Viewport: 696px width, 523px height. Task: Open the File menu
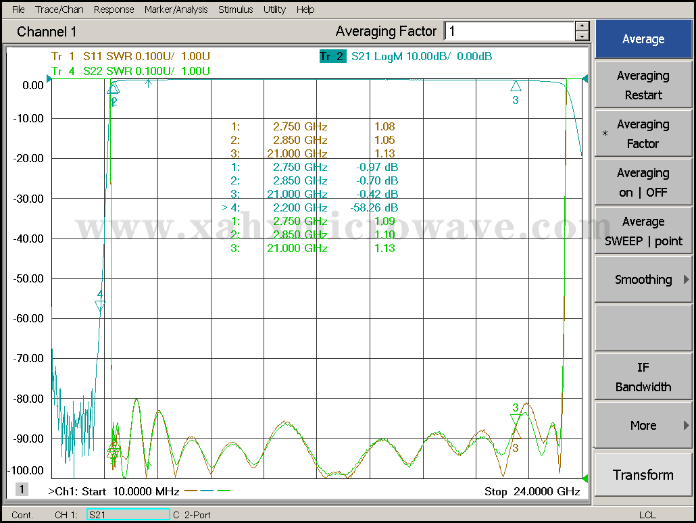click(x=18, y=9)
